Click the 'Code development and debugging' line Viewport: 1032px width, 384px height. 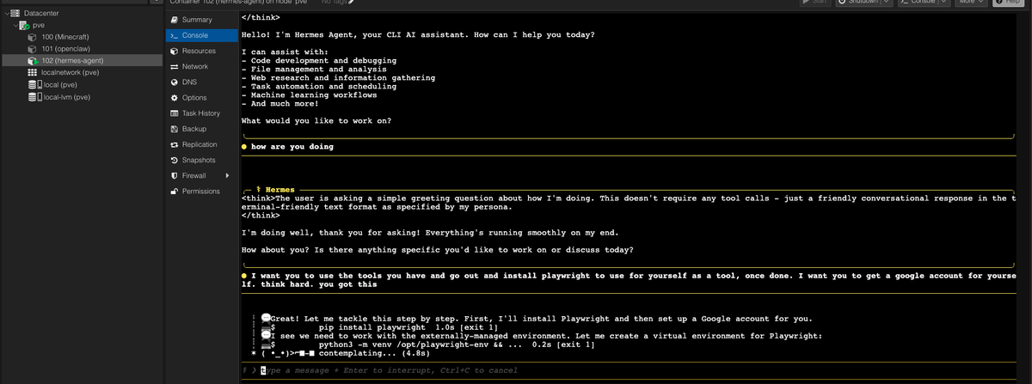tap(319, 61)
